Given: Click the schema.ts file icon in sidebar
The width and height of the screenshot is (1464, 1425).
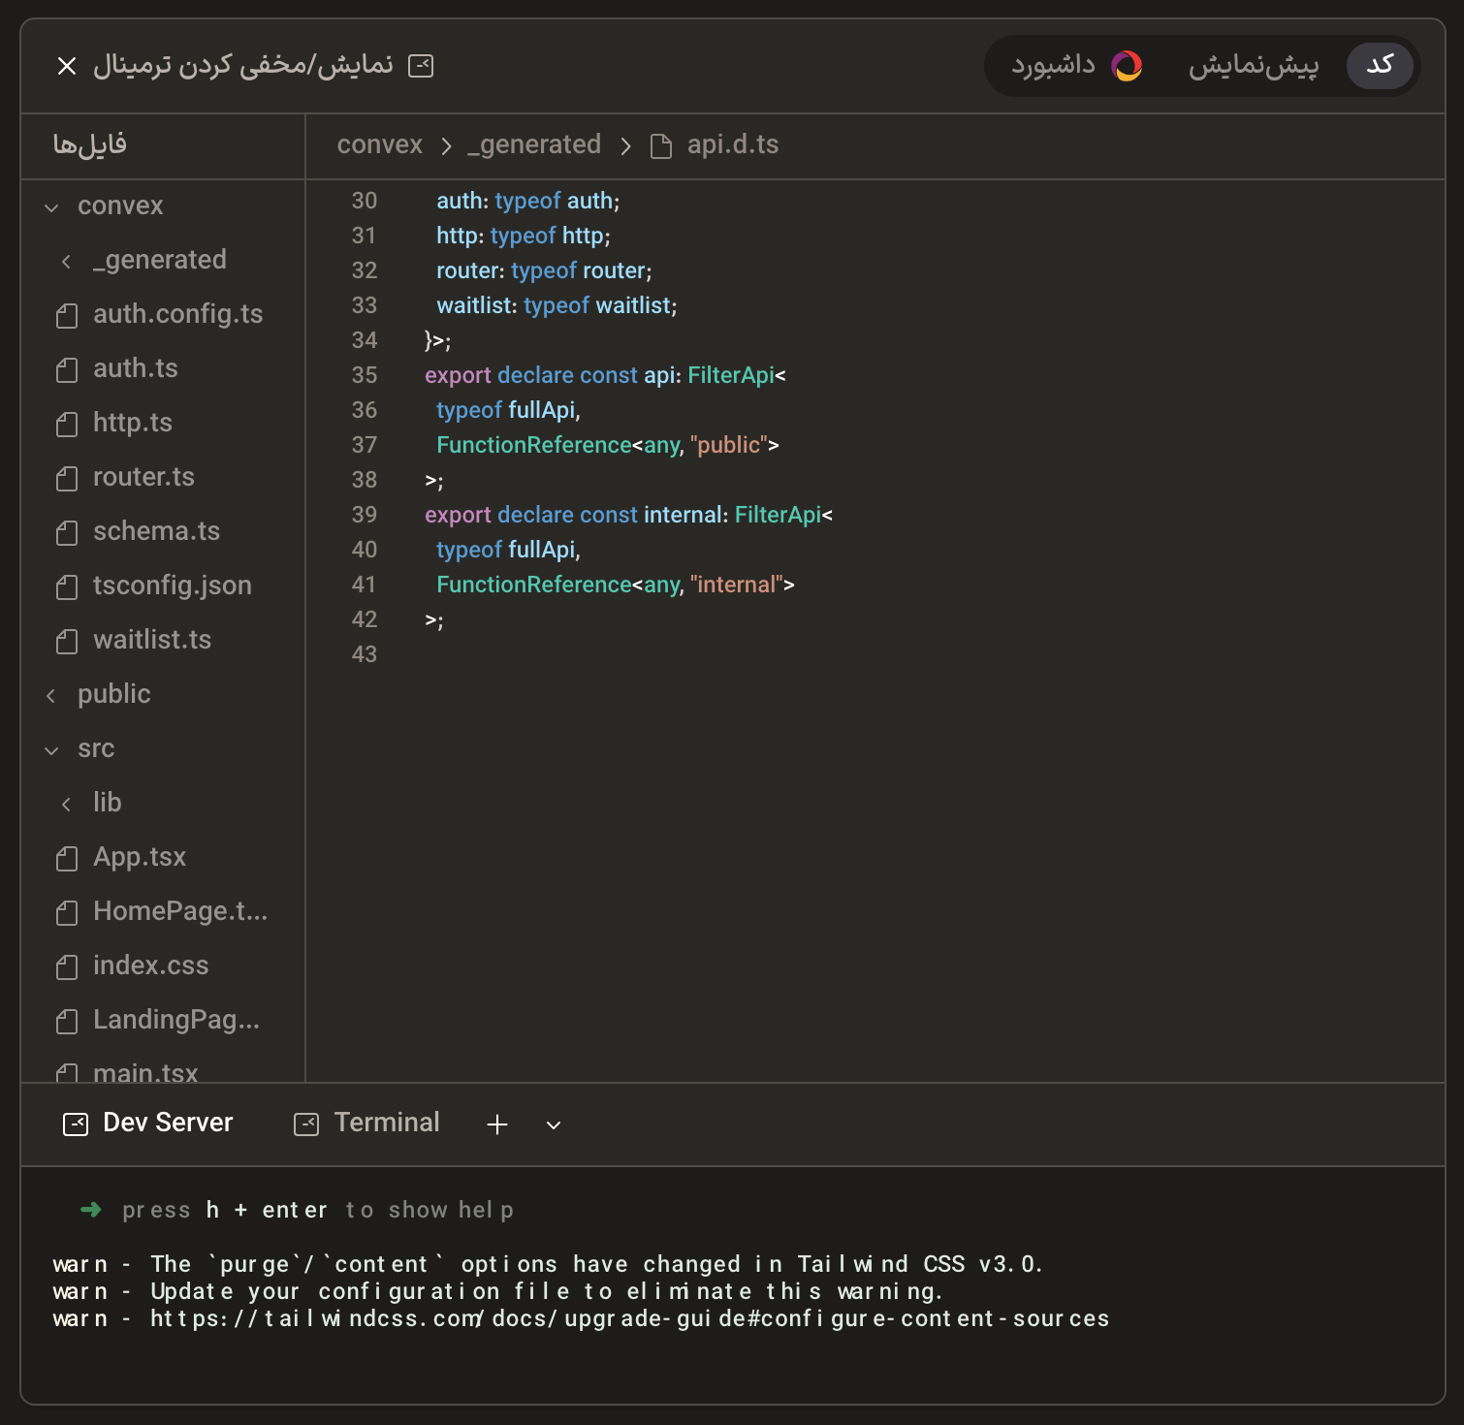Looking at the screenshot, I should (x=66, y=532).
